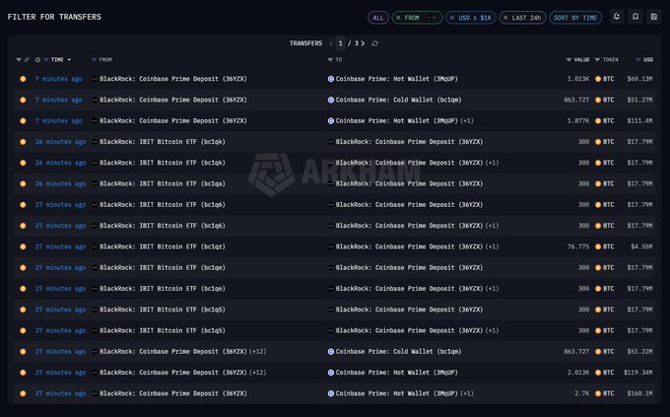Click the Bitcoin chain icon in the $60.13M row
The height and width of the screenshot is (417, 670).
pyautogui.click(x=23, y=79)
